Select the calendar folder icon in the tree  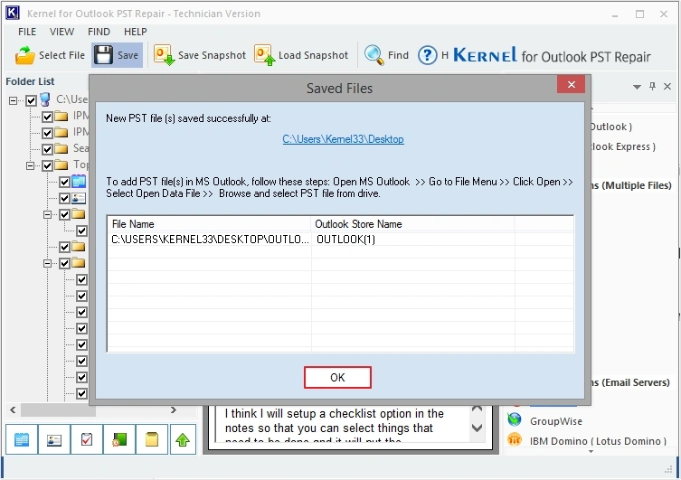[x=79, y=182]
